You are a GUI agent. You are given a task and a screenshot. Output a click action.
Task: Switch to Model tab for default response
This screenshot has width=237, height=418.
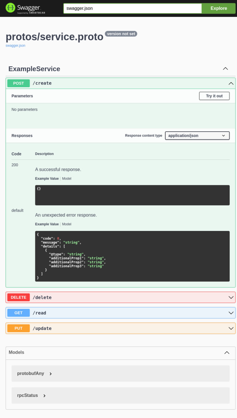click(x=67, y=224)
